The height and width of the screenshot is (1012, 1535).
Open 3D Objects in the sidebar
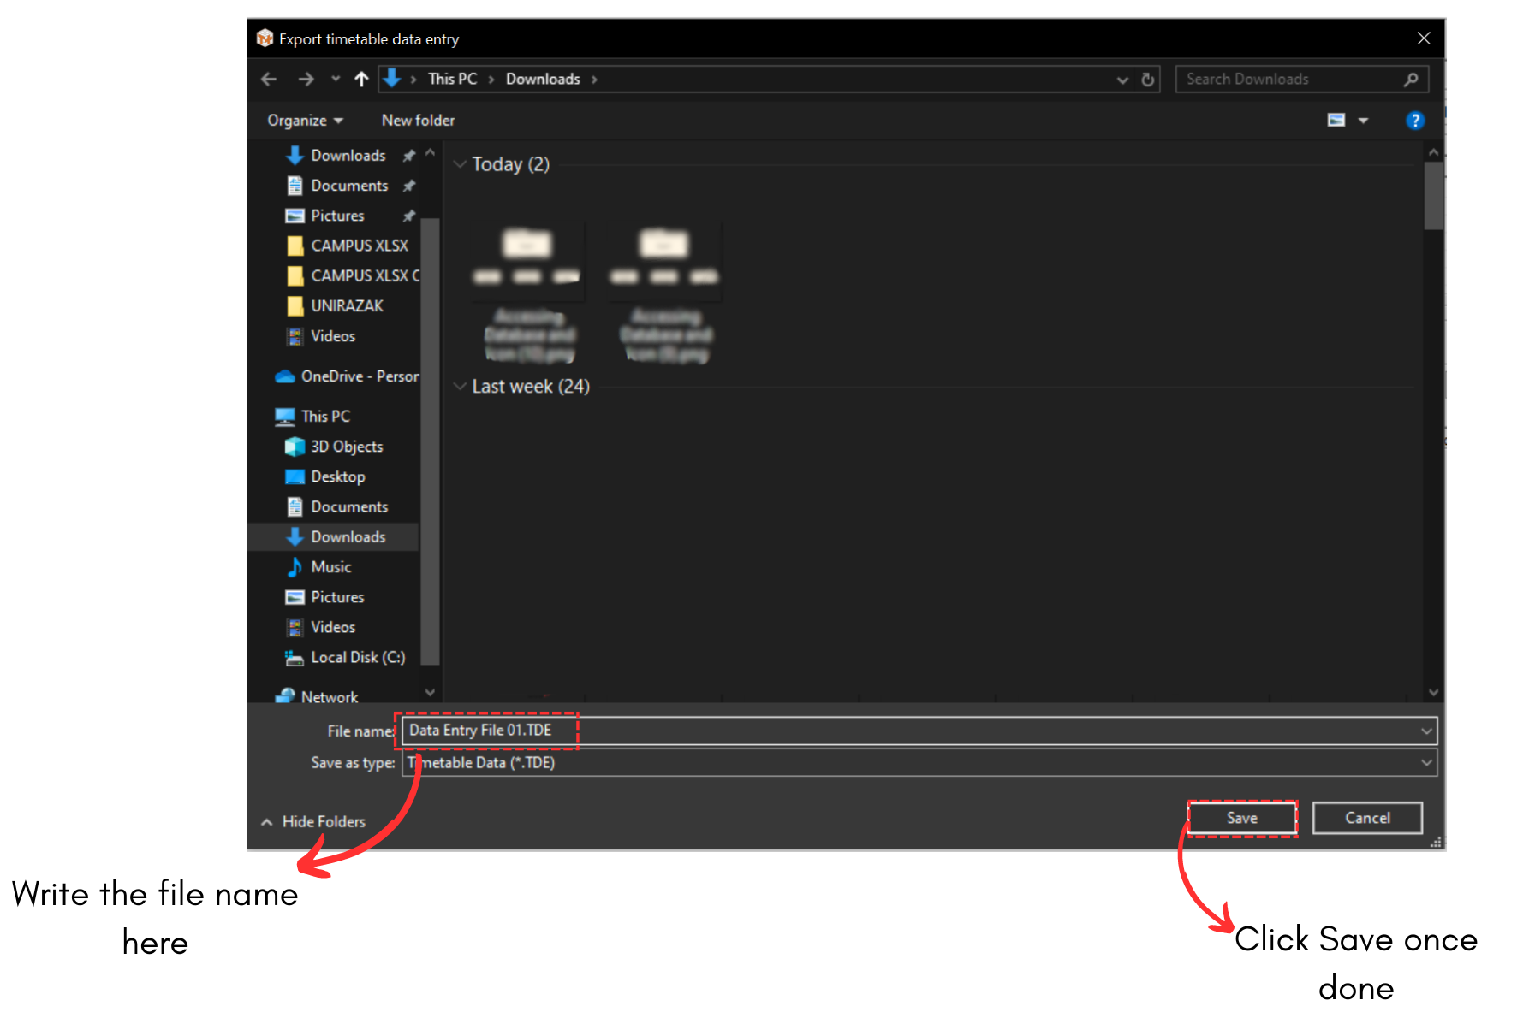point(346,447)
